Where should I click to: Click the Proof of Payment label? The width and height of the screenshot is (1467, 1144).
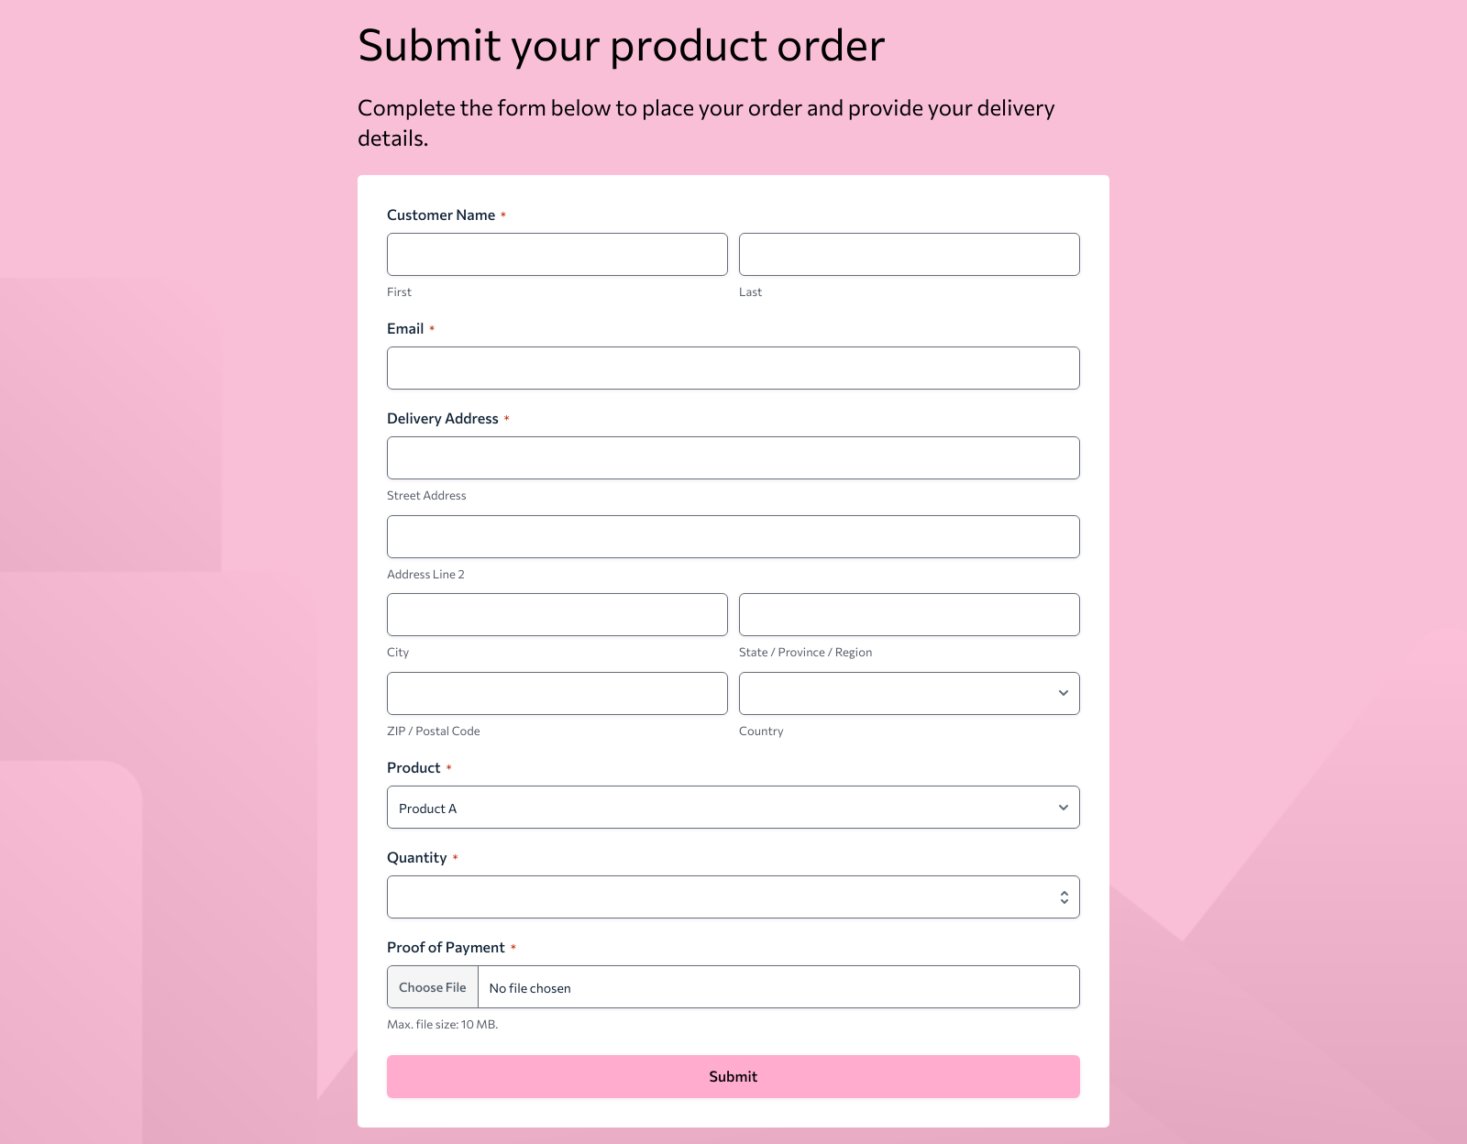coord(446,947)
